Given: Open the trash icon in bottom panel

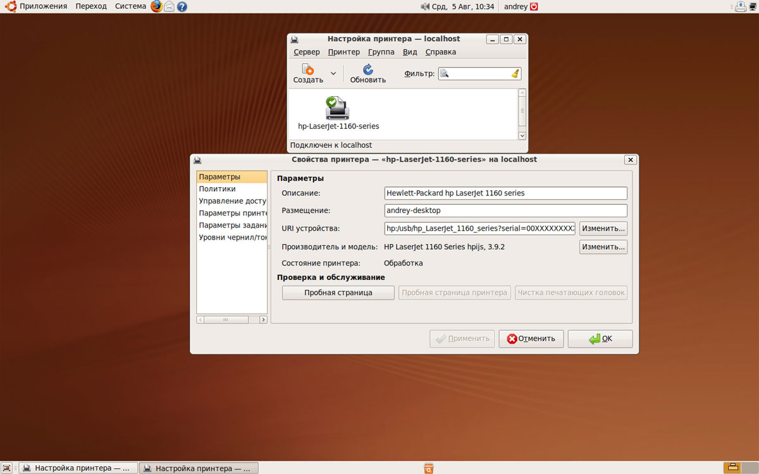Looking at the screenshot, I should pos(428,468).
